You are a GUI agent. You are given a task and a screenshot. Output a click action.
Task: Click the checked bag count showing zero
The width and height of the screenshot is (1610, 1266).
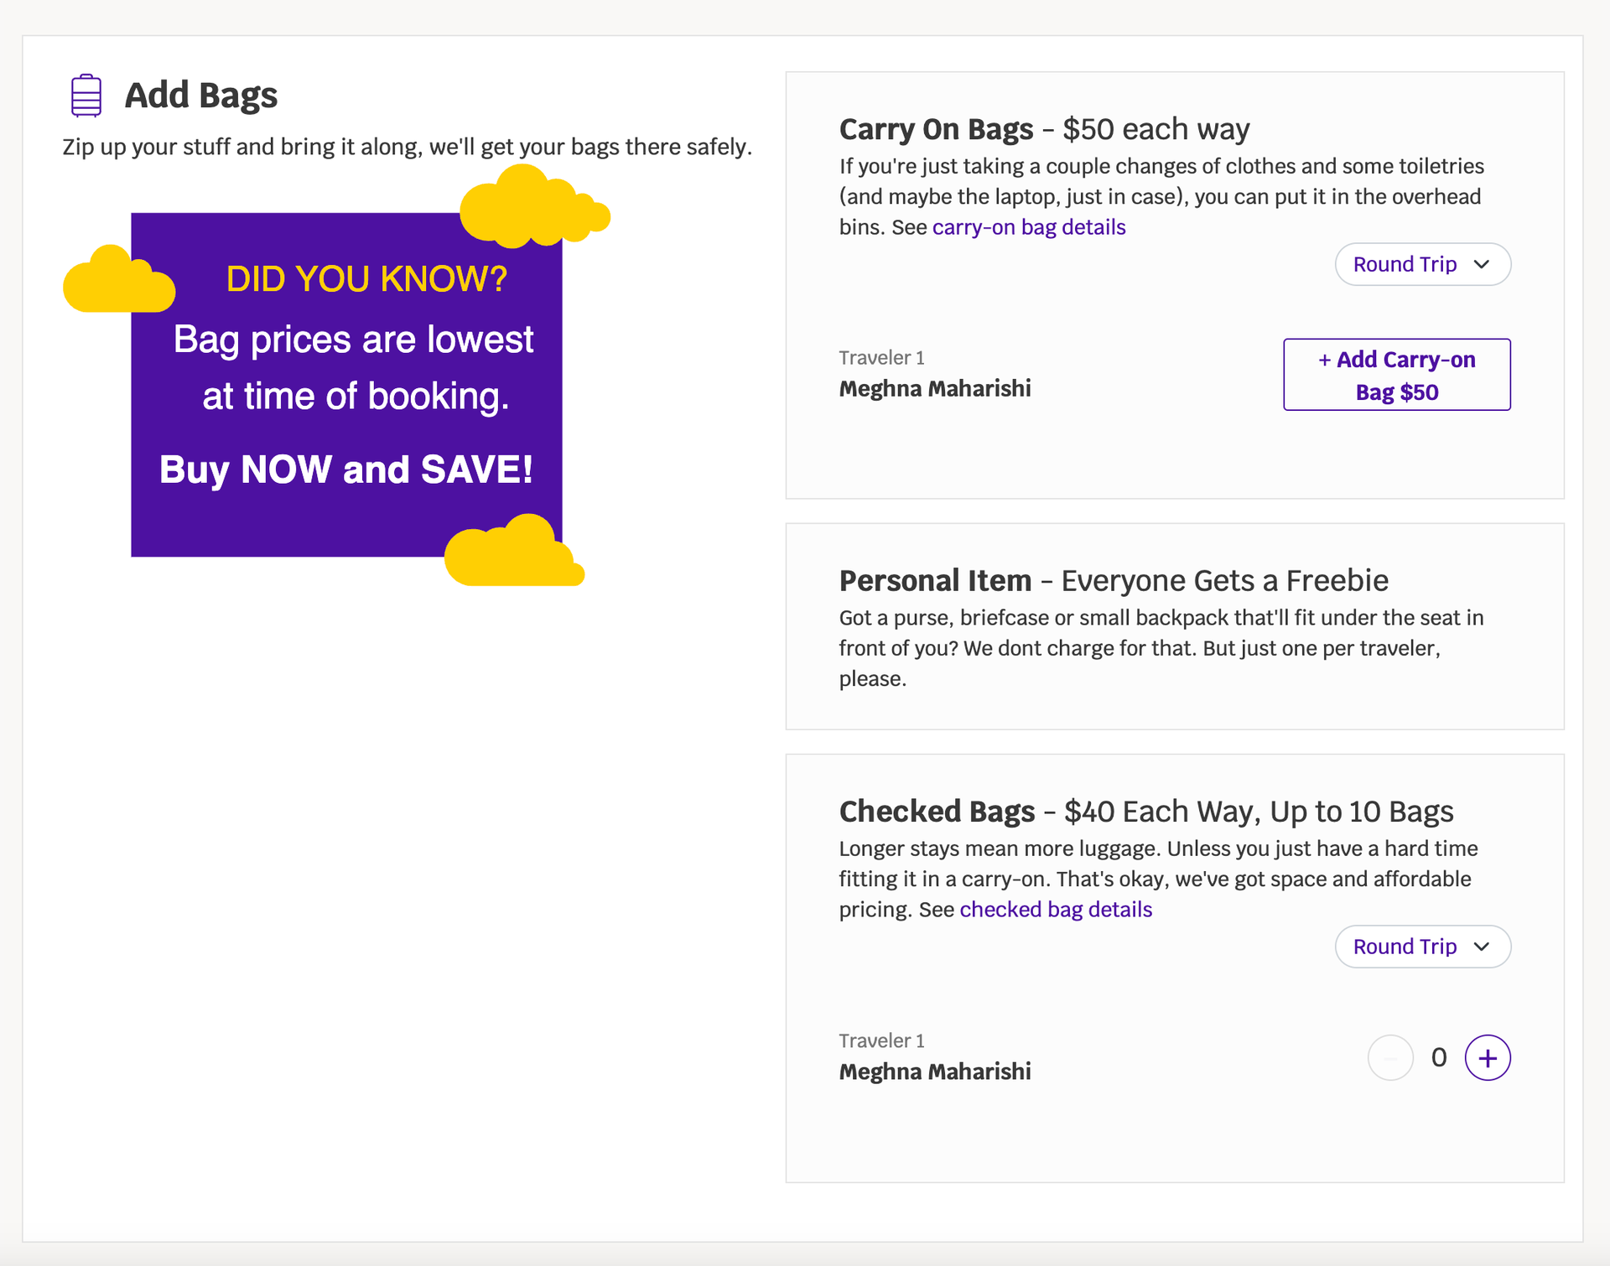pyautogui.click(x=1440, y=1058)
